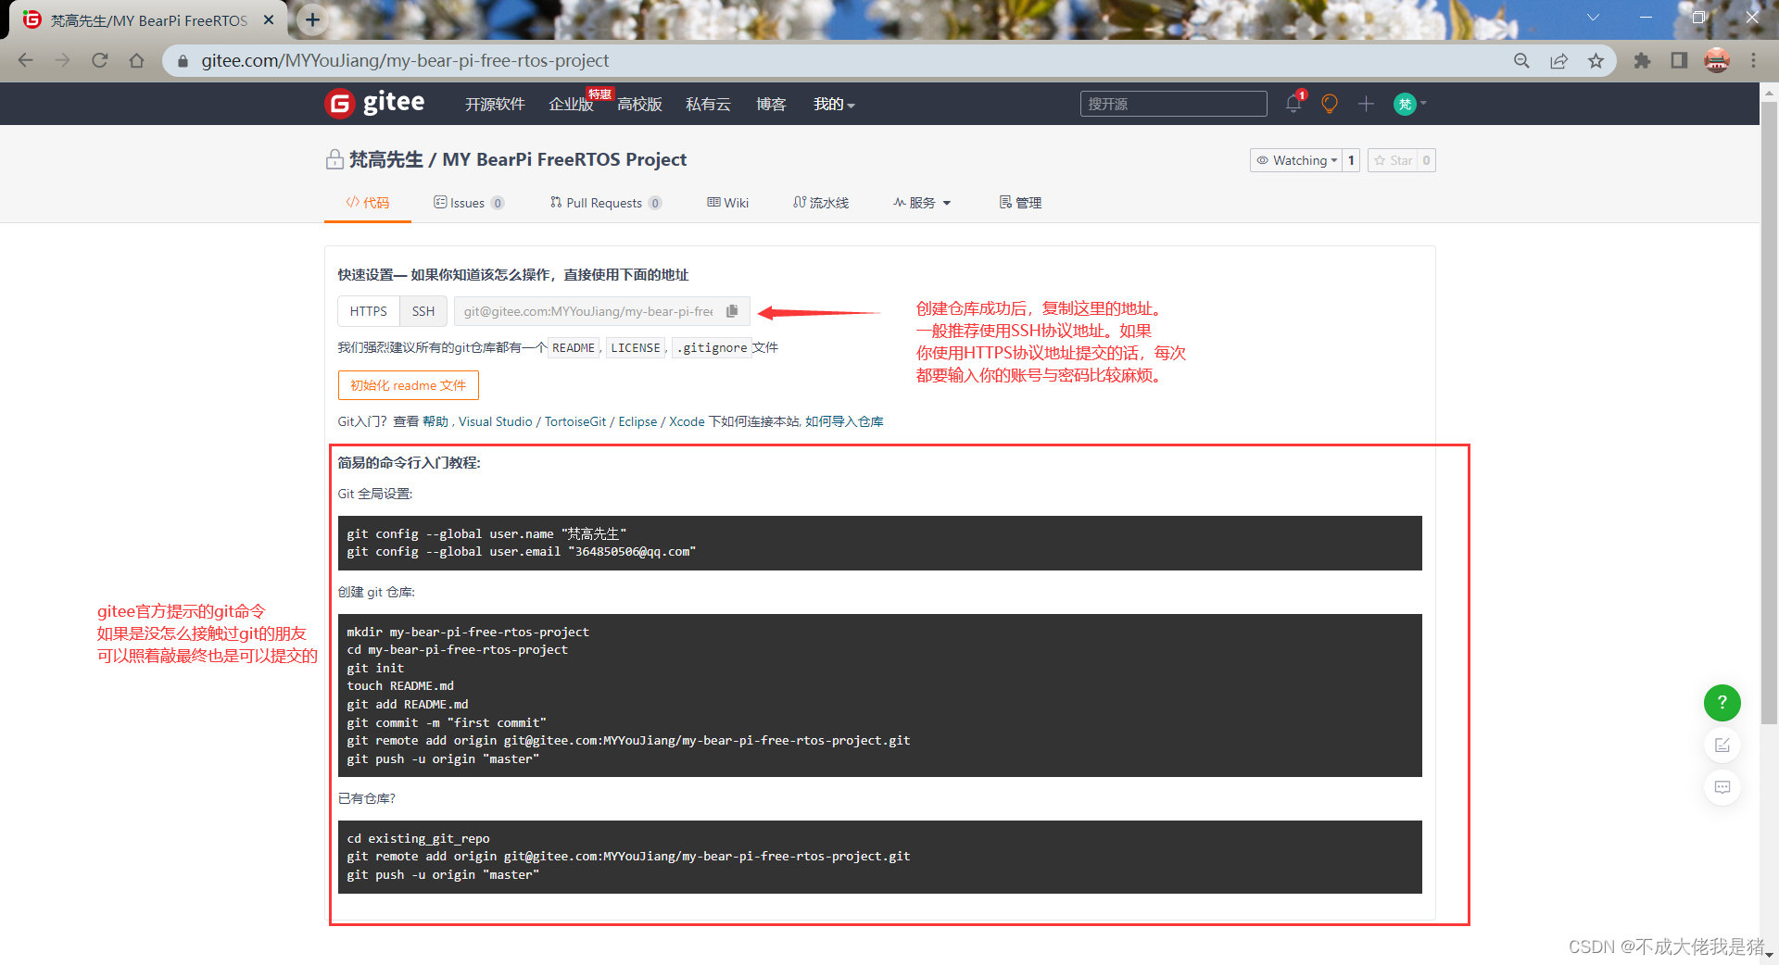Open 博客 in the navbar
The width and height of the screenshot is (1779, 965).
pos(771,104)
